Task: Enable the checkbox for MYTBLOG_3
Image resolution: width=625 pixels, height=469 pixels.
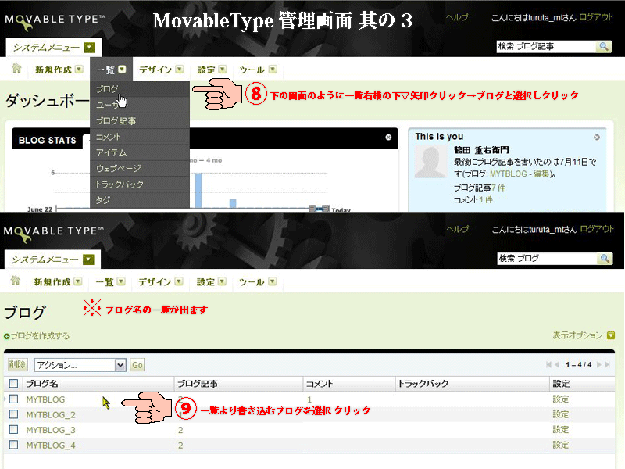Action: pos(12,429)
